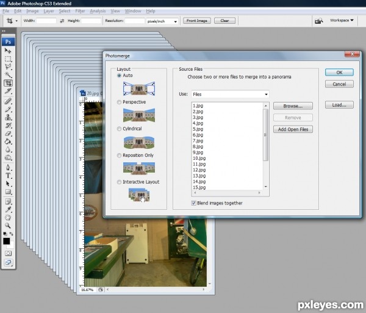
Task: Select the Sponge tool
Action: (8, 158)
